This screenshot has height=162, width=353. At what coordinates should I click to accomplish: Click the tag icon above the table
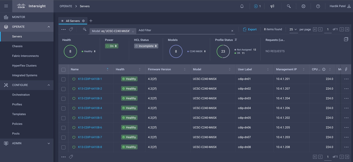(71, 29)
